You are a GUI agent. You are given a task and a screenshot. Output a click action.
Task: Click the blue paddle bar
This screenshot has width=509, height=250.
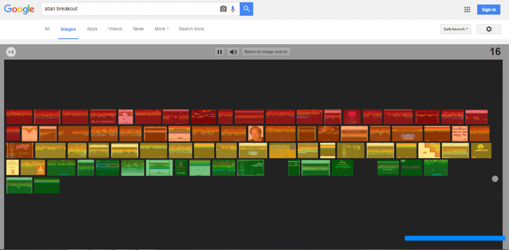(455, 238)
